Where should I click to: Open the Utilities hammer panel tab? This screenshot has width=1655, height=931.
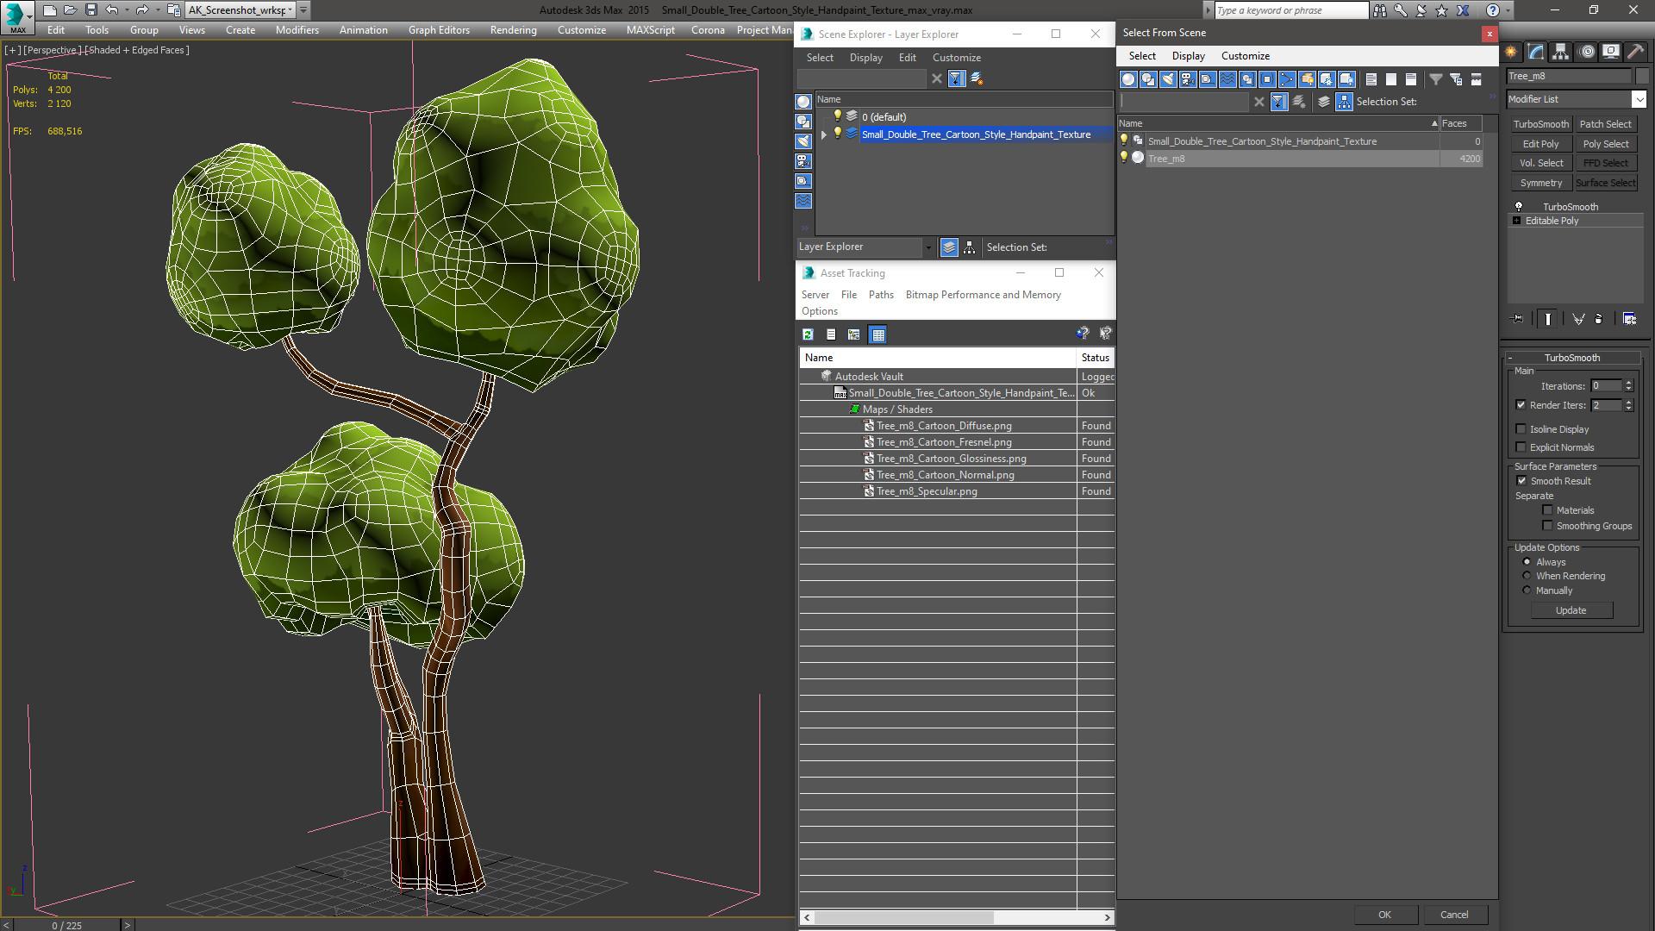(x=1635, y=52)
